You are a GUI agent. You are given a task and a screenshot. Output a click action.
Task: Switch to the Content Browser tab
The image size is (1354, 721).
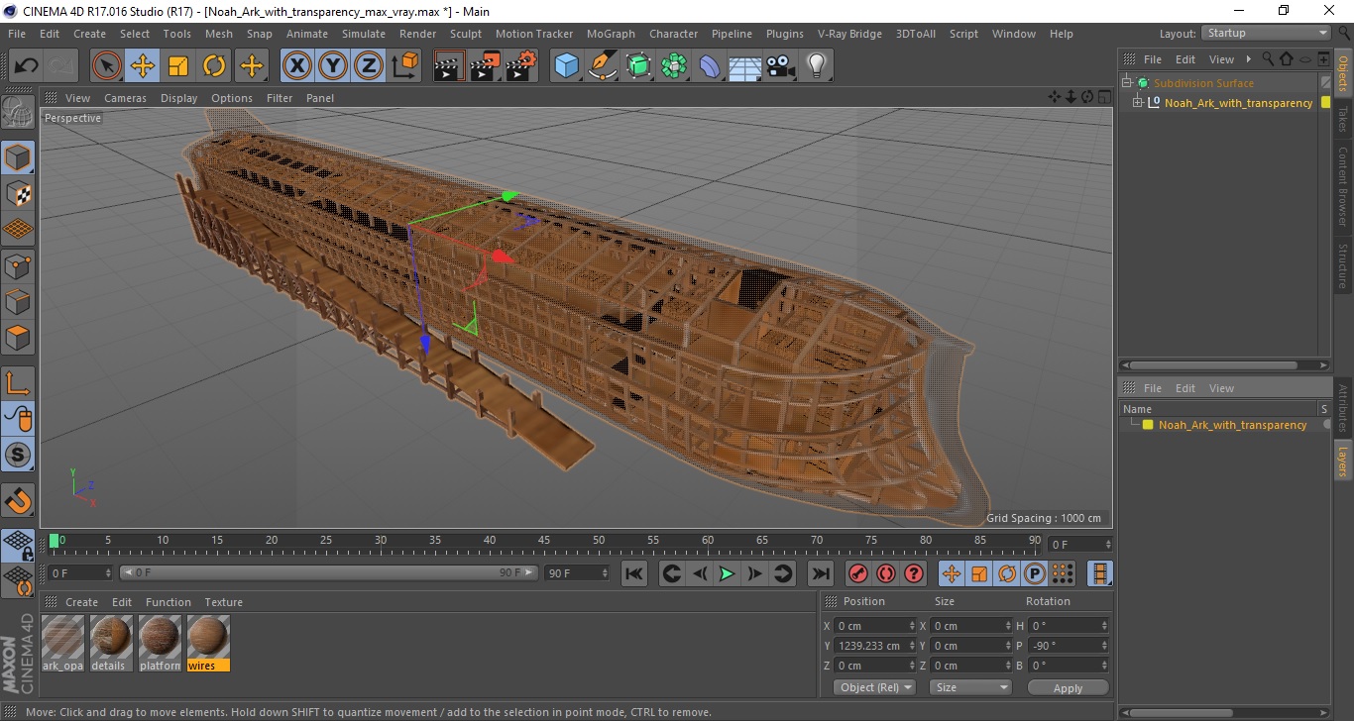point(1343,186)
